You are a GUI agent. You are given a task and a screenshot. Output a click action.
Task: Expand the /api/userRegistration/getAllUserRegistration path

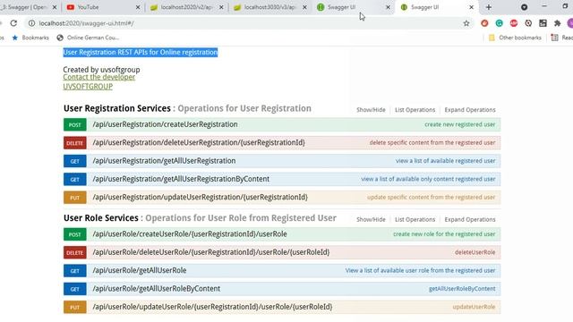click(164, 161)
